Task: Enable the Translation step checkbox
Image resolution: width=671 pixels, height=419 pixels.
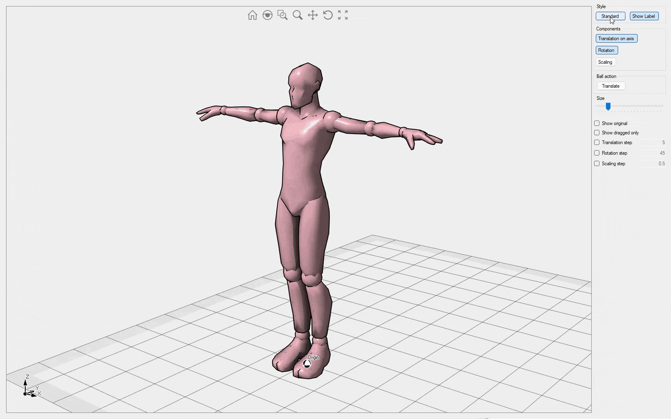Action: click(x=597, y=143)
